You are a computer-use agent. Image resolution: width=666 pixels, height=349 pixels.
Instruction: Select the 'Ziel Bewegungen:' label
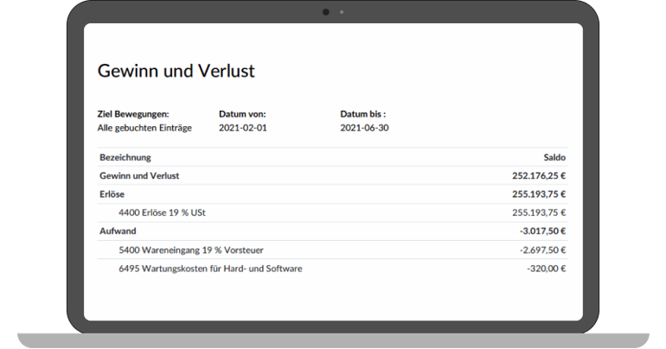(x=132, y=114)
